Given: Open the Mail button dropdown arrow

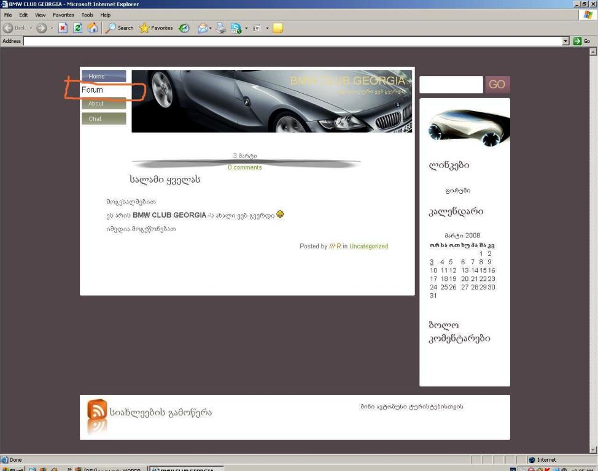Looking at the screenshot, I should tap(211, 28).
